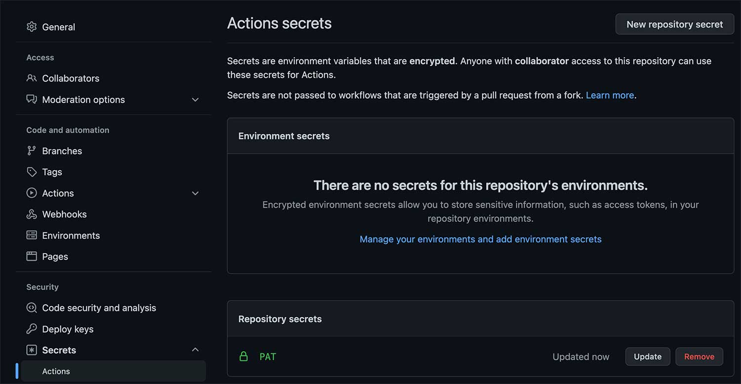
Task: Open Manage your environments and add environment secrets
Action: [481, 239]
